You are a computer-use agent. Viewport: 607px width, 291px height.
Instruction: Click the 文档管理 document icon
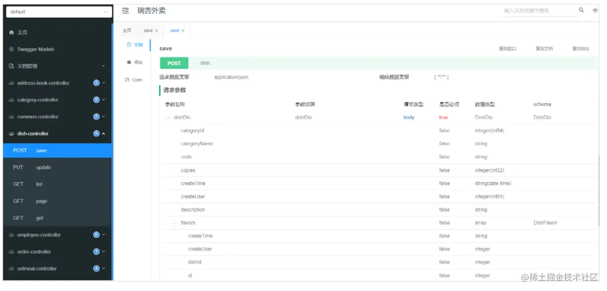tap(12, 66)
